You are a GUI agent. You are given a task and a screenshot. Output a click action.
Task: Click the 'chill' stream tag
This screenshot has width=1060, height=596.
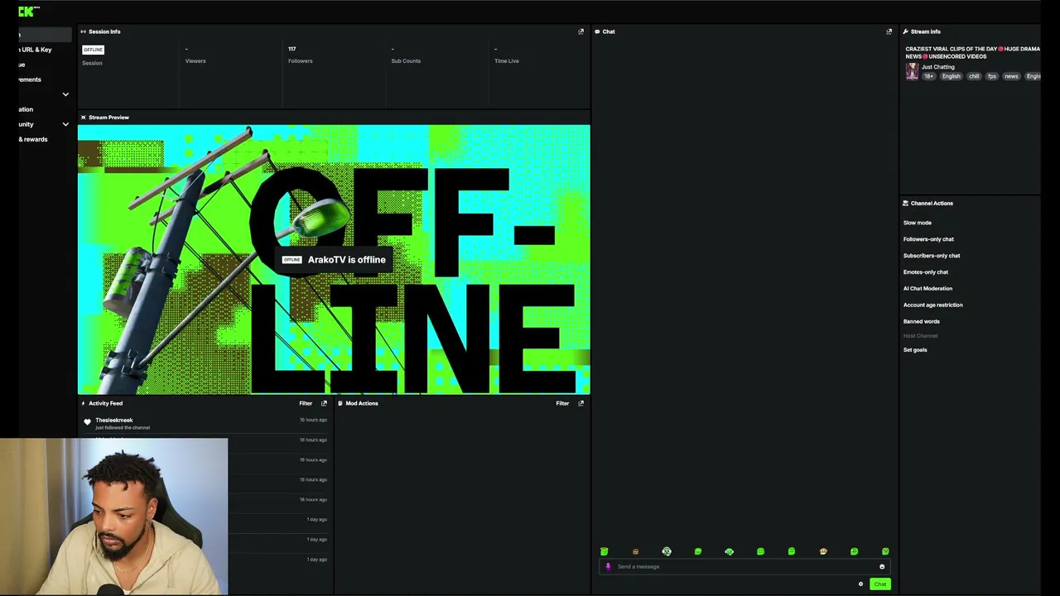[974, 76]
